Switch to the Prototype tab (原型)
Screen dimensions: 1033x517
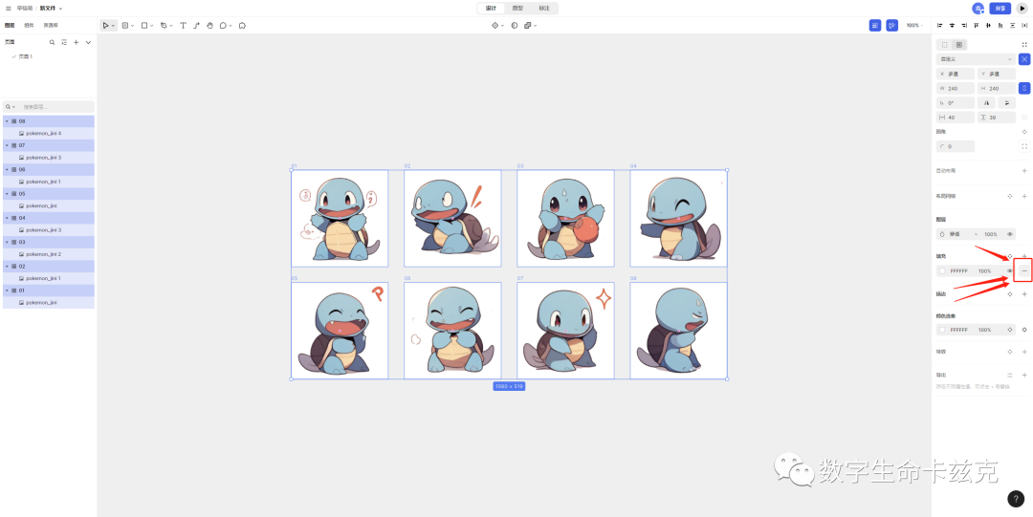pyautogui.click(x=517, y=8)
